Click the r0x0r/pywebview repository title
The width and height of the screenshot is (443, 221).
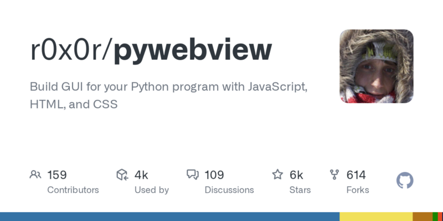click(x=151, y=51)
